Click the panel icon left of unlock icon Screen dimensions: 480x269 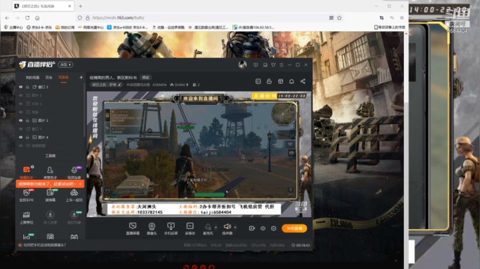pos(258,81)
